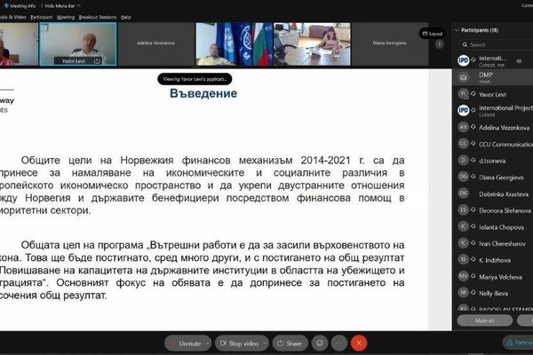533x355 pixels.
Task: Click the Share button
Action: click(x=290, y=343)
